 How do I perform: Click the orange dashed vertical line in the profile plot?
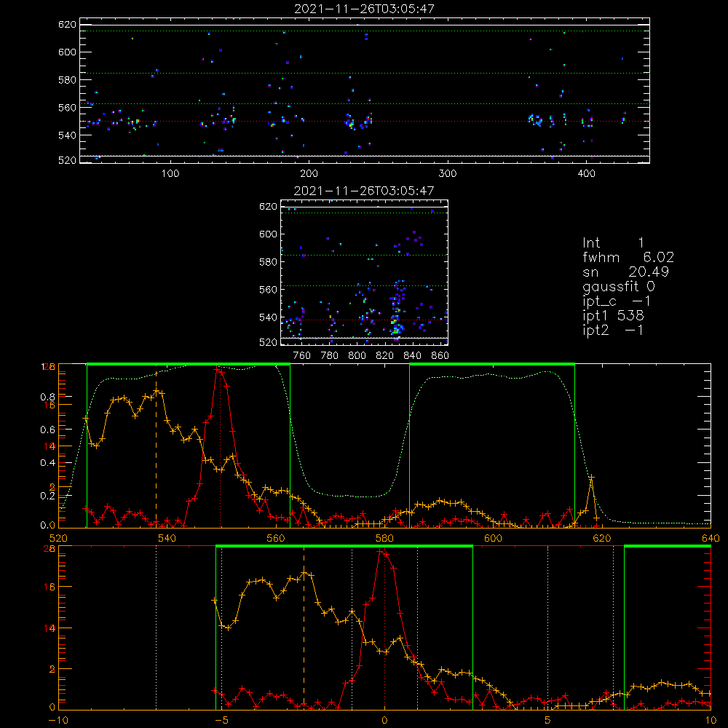coord(156,446)
